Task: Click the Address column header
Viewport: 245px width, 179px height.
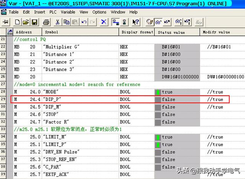Action: point(28,32)
